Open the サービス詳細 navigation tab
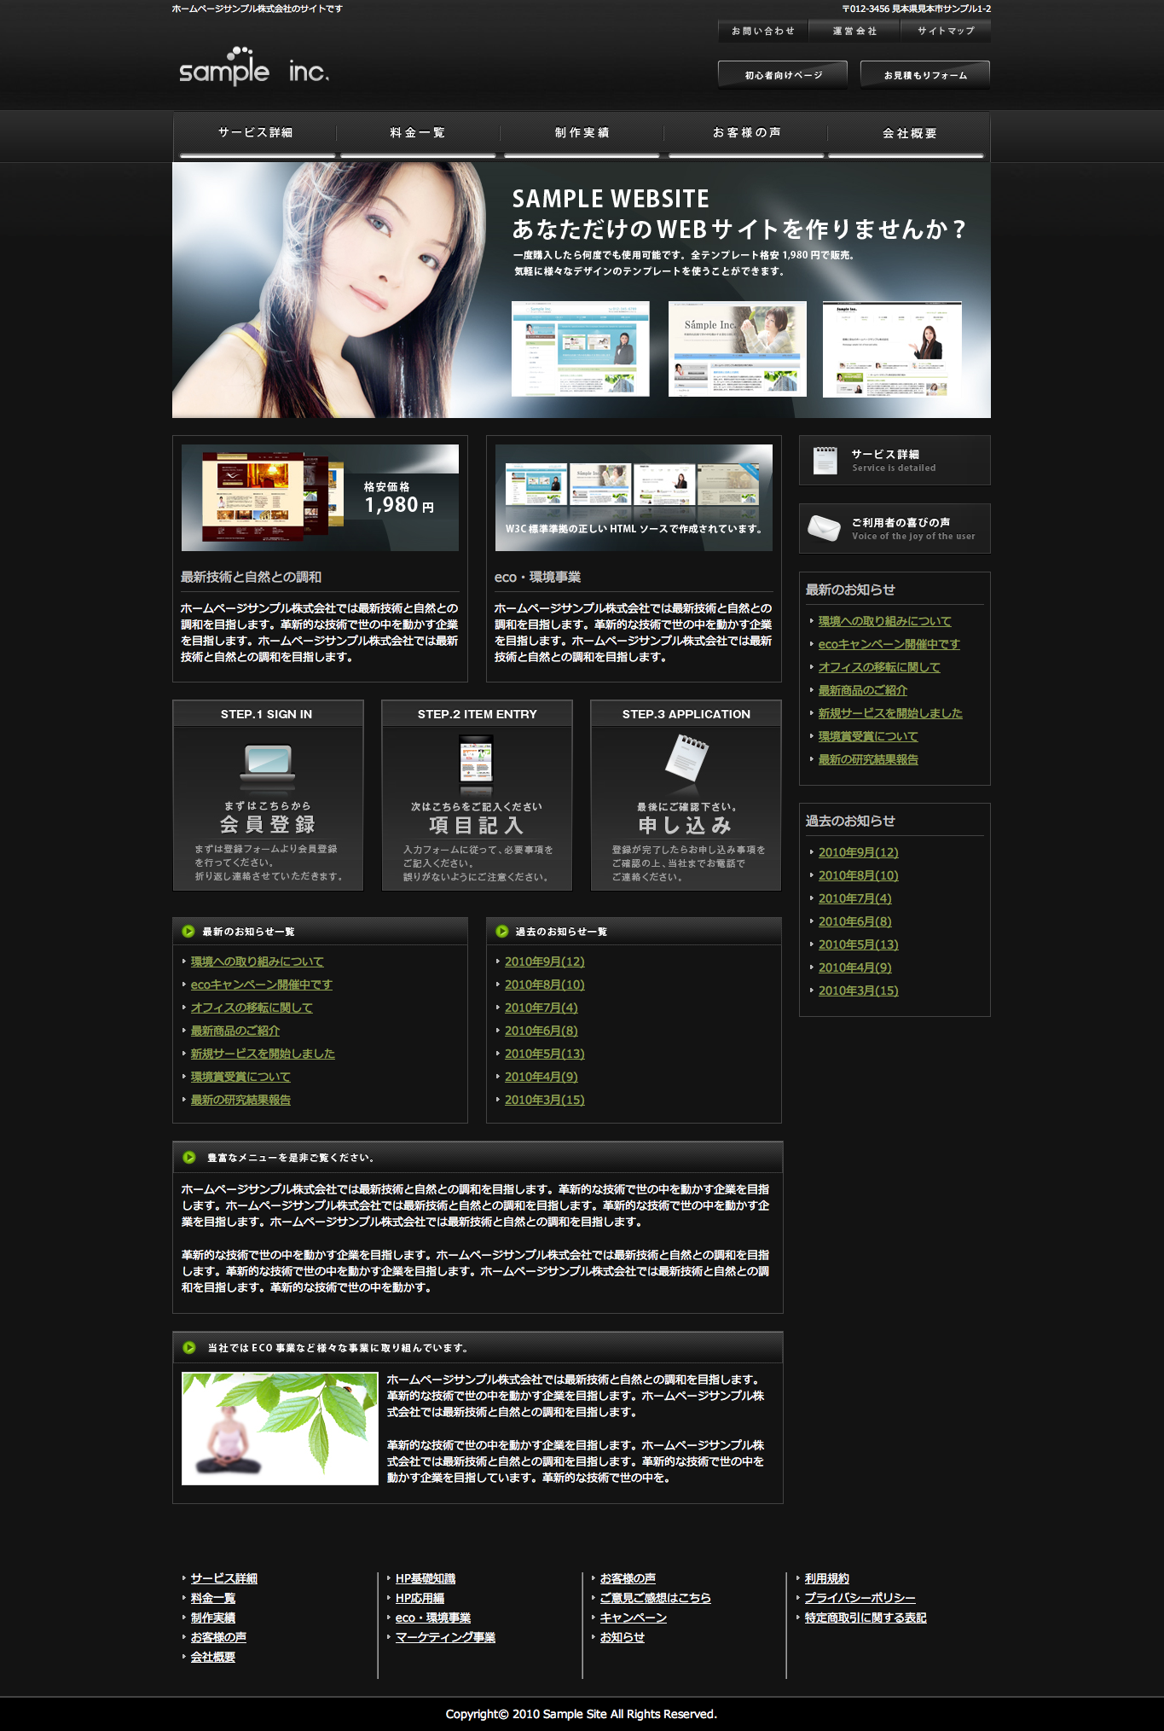This screenshot has width=1164, height=1731. coord(256,133)
